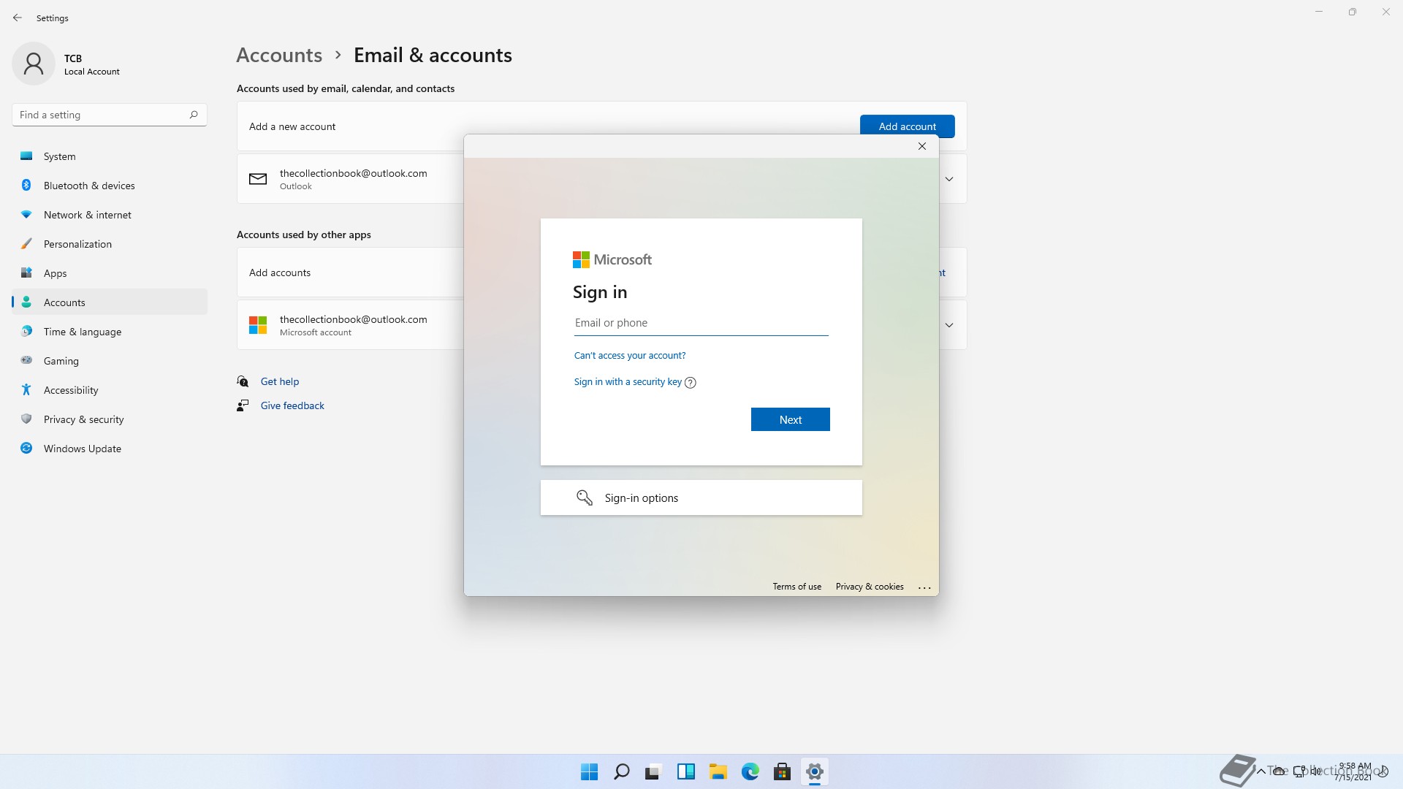Click the Personalization paintbrush icon

26,243
